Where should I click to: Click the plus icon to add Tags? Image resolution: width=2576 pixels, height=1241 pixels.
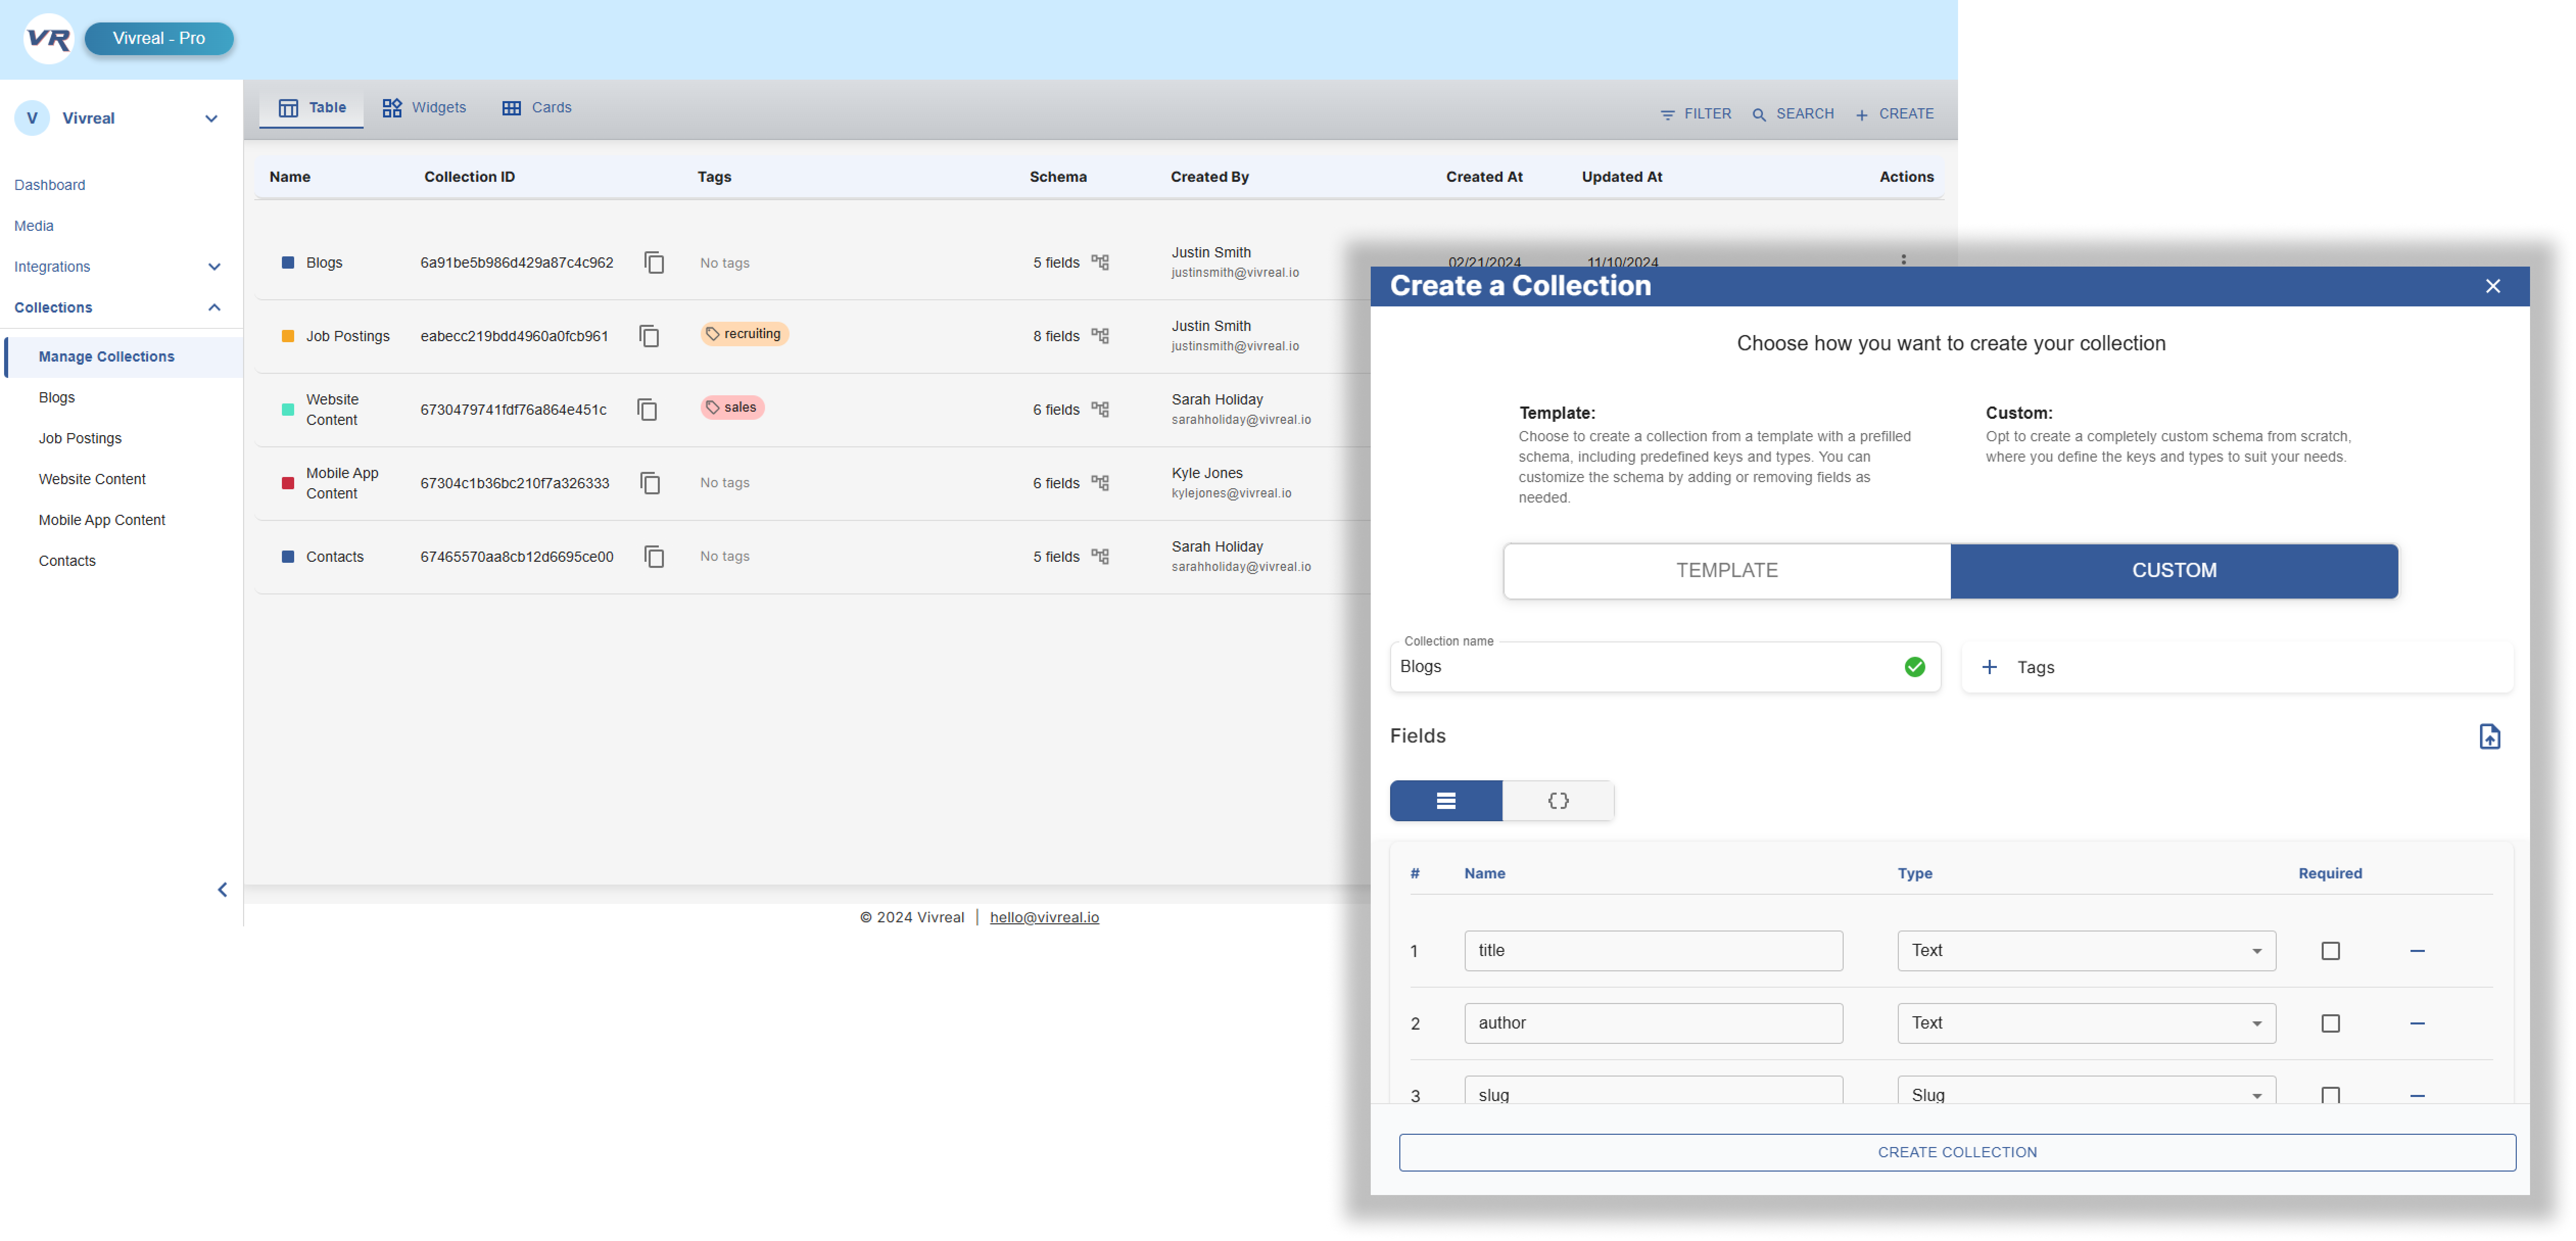1989,667
